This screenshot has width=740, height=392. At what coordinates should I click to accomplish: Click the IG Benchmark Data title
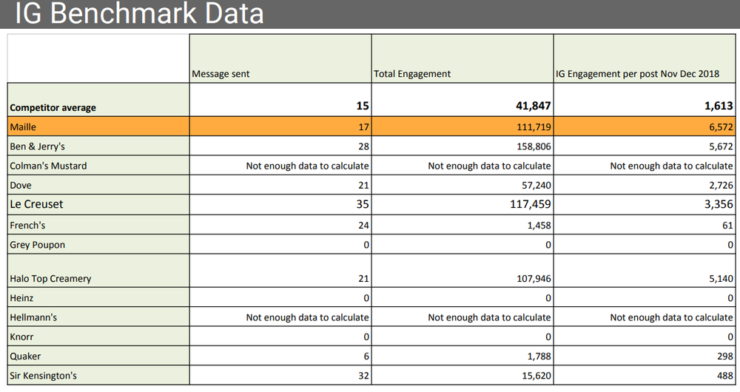139,13
